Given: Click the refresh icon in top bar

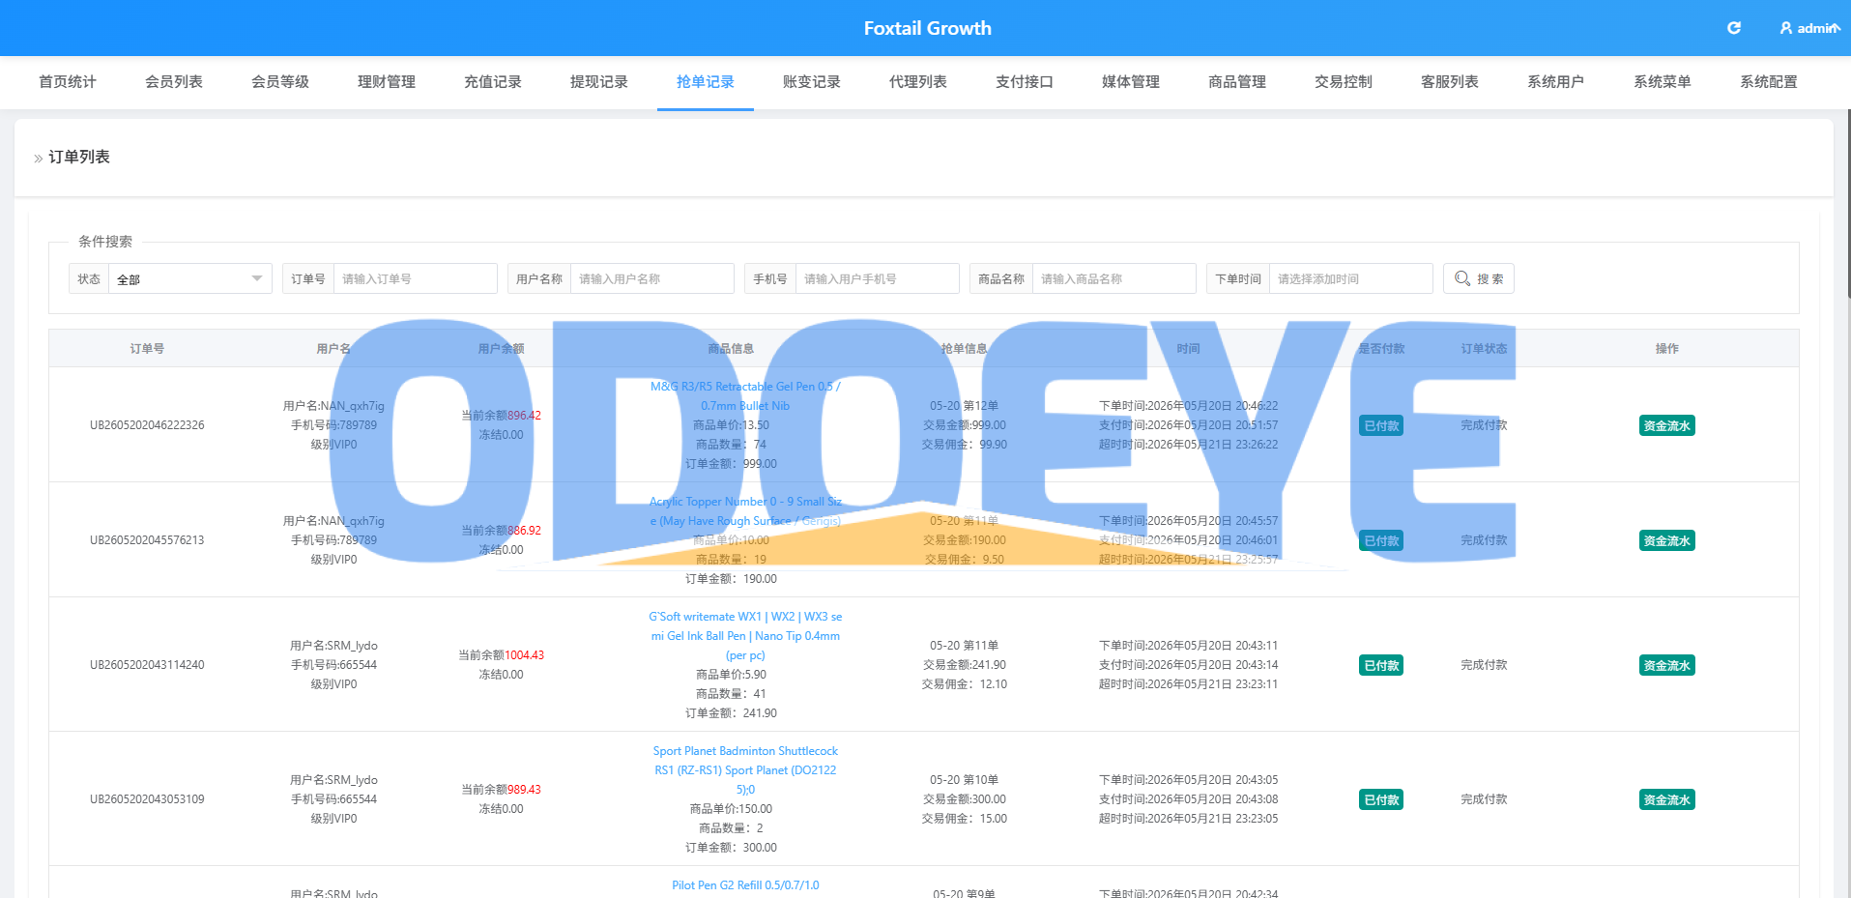Looking at the screenshot, I should click(x=1734, y=28).
